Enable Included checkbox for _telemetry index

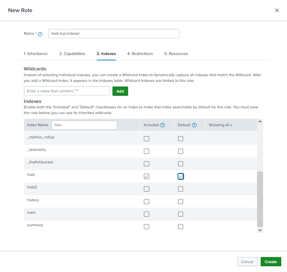(x=146, y=151)
